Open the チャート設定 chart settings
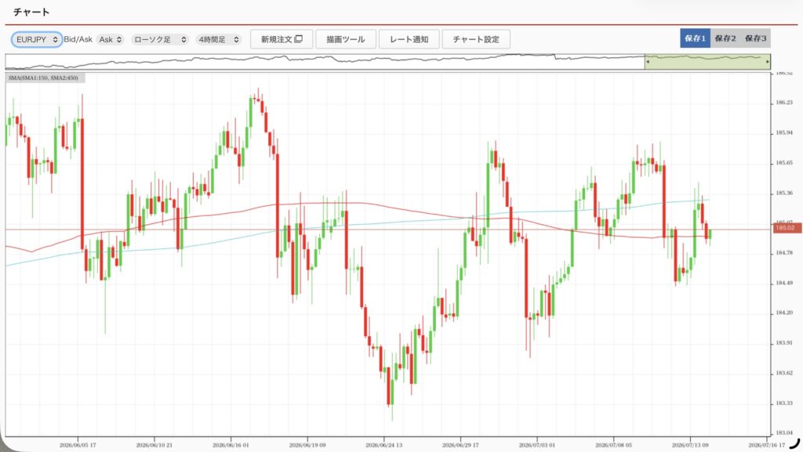This screenshot has width=803, height=452. pos(476,39)
